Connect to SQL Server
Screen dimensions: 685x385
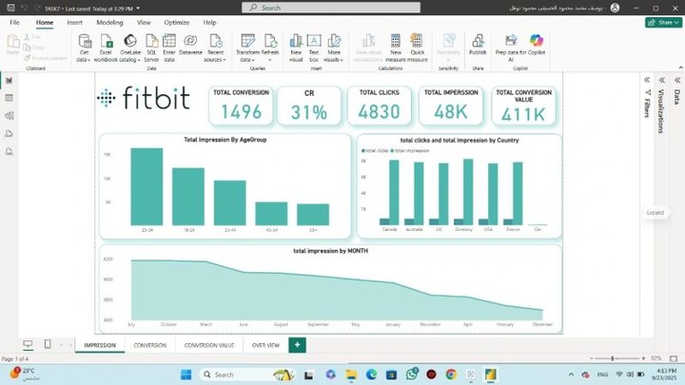coord(151,48)
